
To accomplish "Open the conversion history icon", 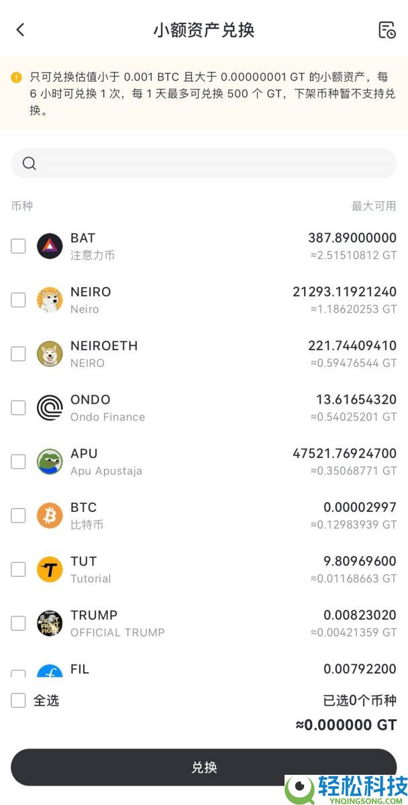I will 387,30.
